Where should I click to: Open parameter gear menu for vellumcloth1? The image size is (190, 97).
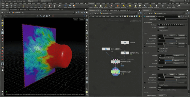pos(179,16)
